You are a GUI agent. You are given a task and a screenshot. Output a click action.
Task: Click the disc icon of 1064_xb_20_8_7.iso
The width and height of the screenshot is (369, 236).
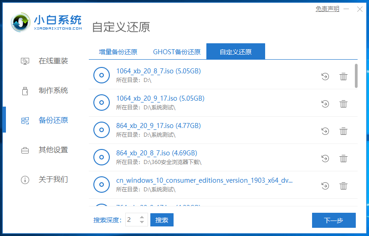tap(102, 75)
